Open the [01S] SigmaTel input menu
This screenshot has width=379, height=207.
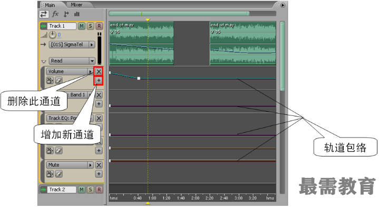pos(72,45)
